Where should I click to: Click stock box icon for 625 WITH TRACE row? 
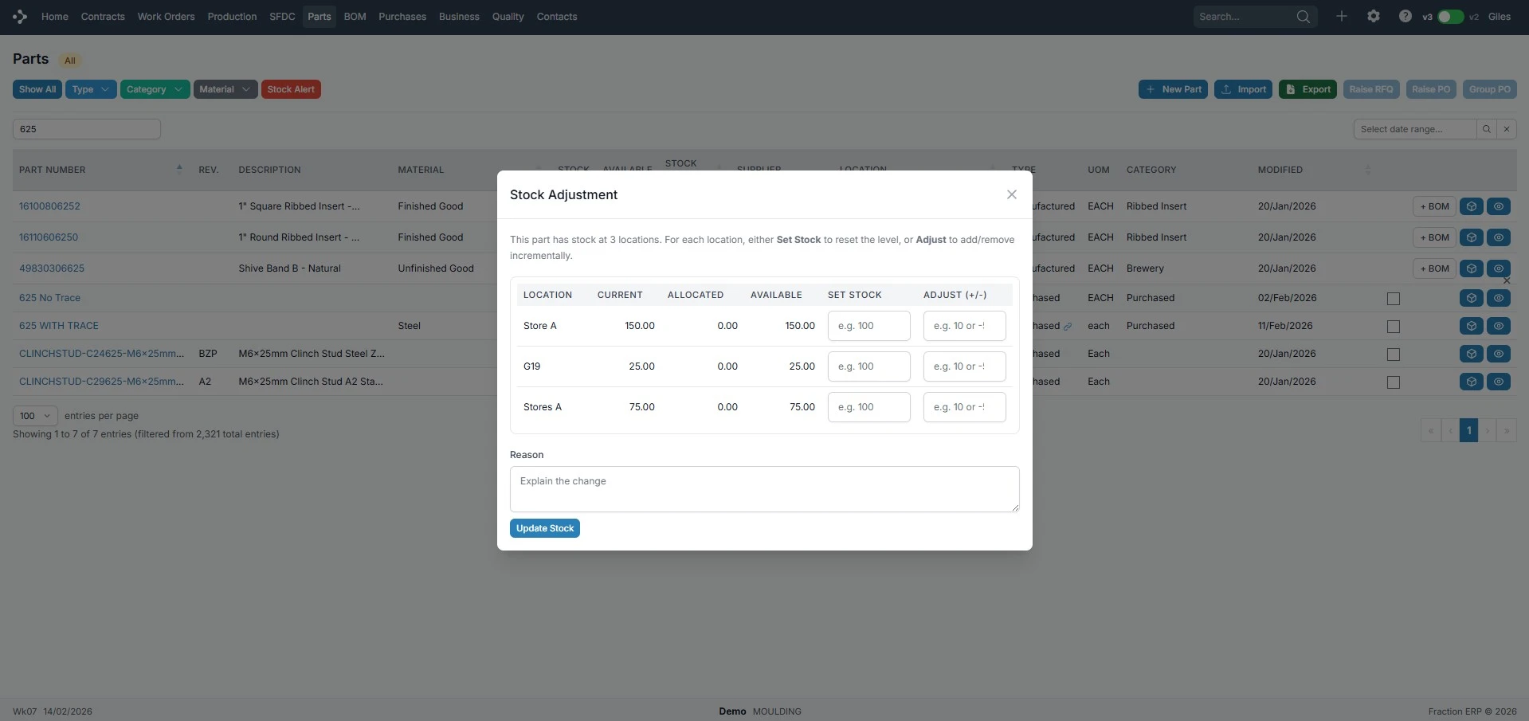[x=1472, y=326]
